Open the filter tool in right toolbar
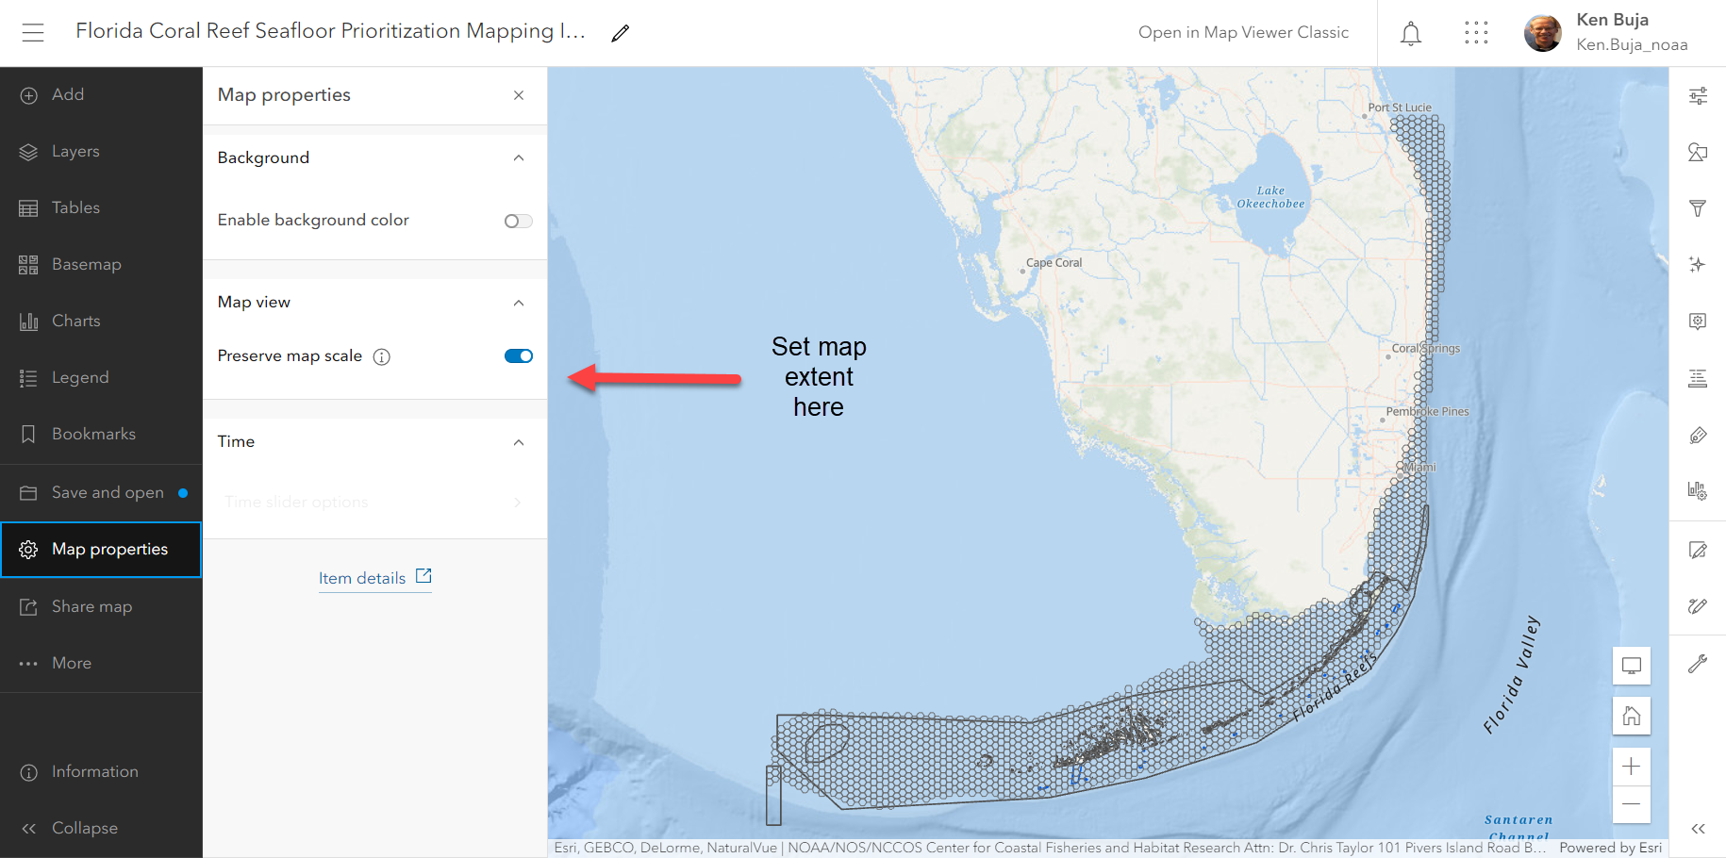Viewport: 1726px width, 858px height. (1698, 208)
